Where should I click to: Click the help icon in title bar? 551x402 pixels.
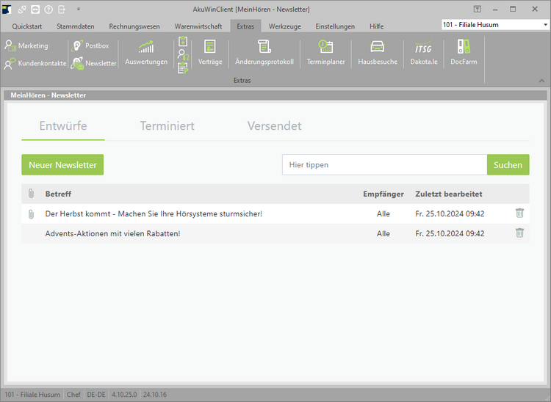[48, 9]
